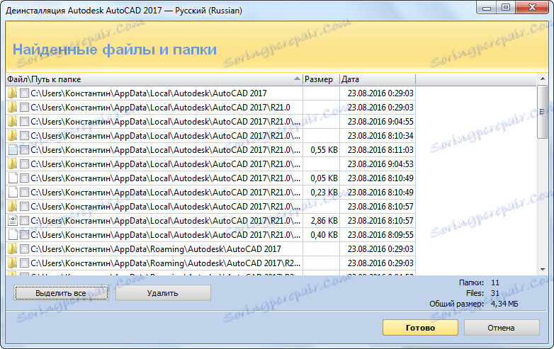Click the Найденные файлы и папки heading
The height and width of the screenshot is (349, 554).
point(115,50)
